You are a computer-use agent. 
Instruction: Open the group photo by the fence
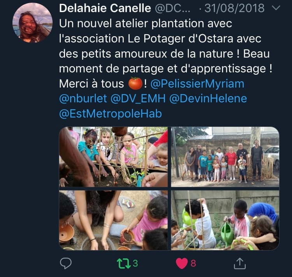[x=225, y=157]
